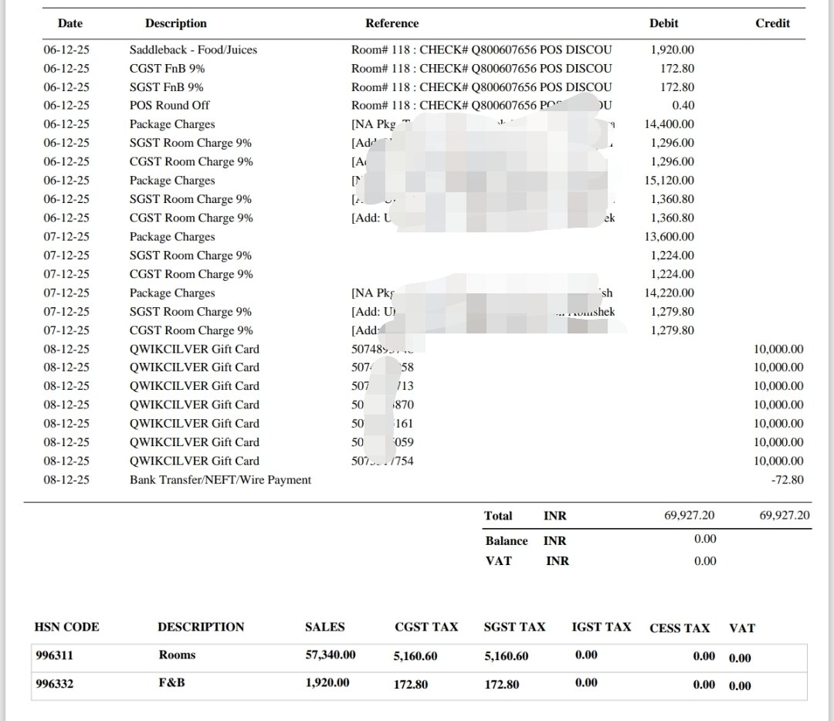834x721 pixels.
Task: Select the 0.40 round off debit amount
Action: click(x=683, y=105)
